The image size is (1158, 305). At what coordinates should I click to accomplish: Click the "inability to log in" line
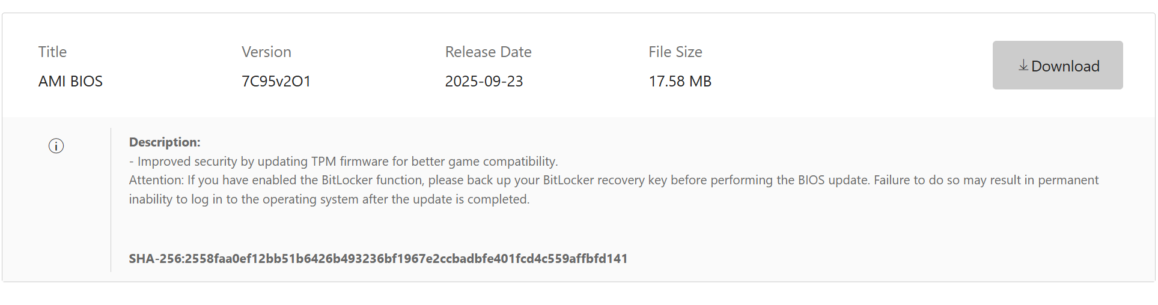[x=329, y=199]
